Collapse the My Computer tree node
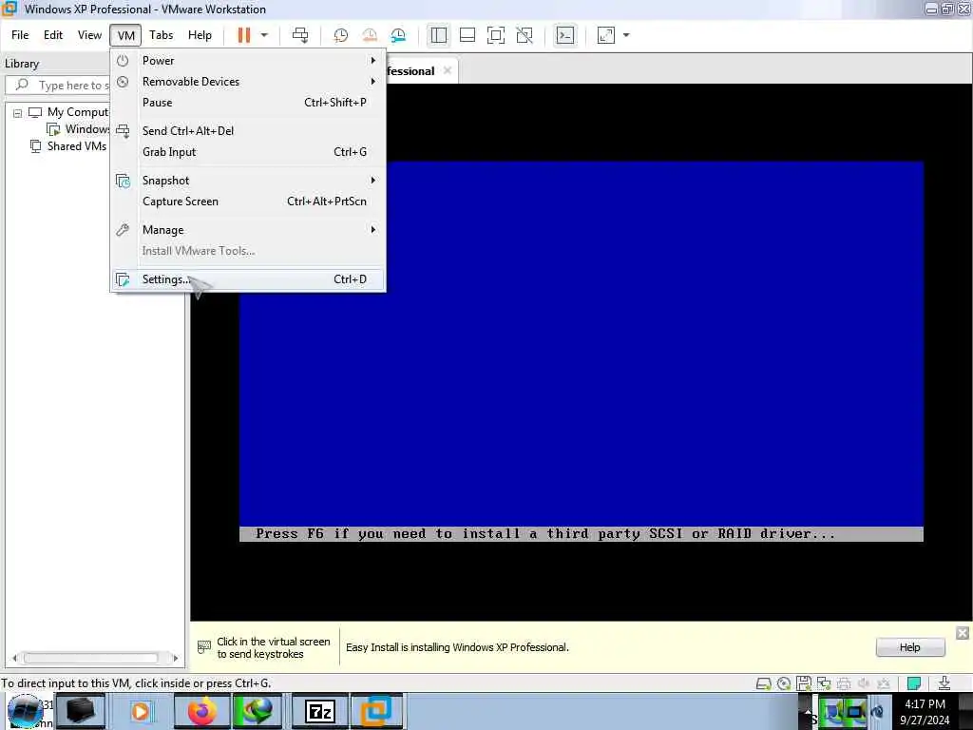 coord(17,113)
